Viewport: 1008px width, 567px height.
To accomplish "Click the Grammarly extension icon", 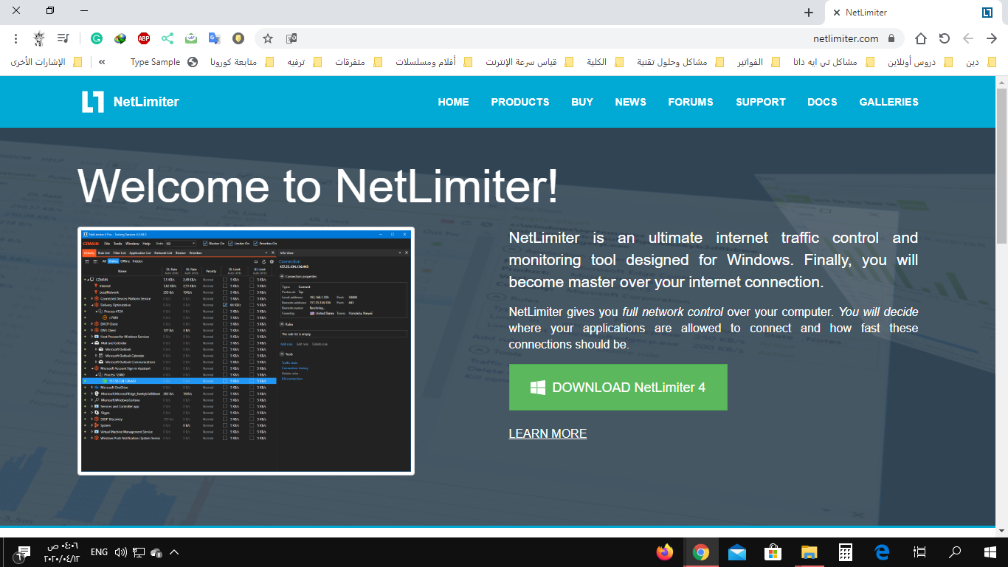I will [x=97, y=38].
